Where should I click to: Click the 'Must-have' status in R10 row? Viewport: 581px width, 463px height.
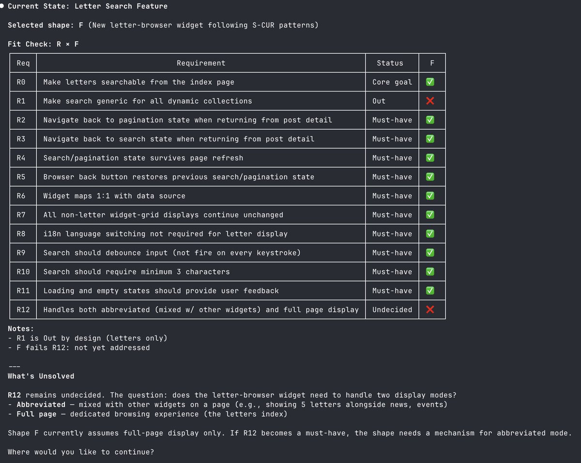[x=392, y=272]
